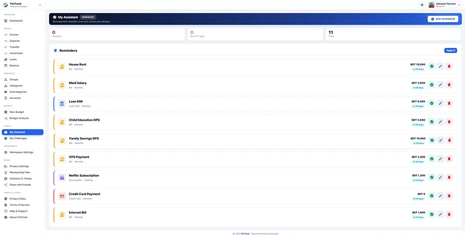Open Dashboard in the sidebar
The width and height of the screenshot is (465, 237).
pos(22,21)
